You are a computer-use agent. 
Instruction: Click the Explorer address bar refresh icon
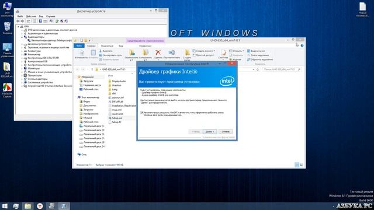[x=258, y=69]
